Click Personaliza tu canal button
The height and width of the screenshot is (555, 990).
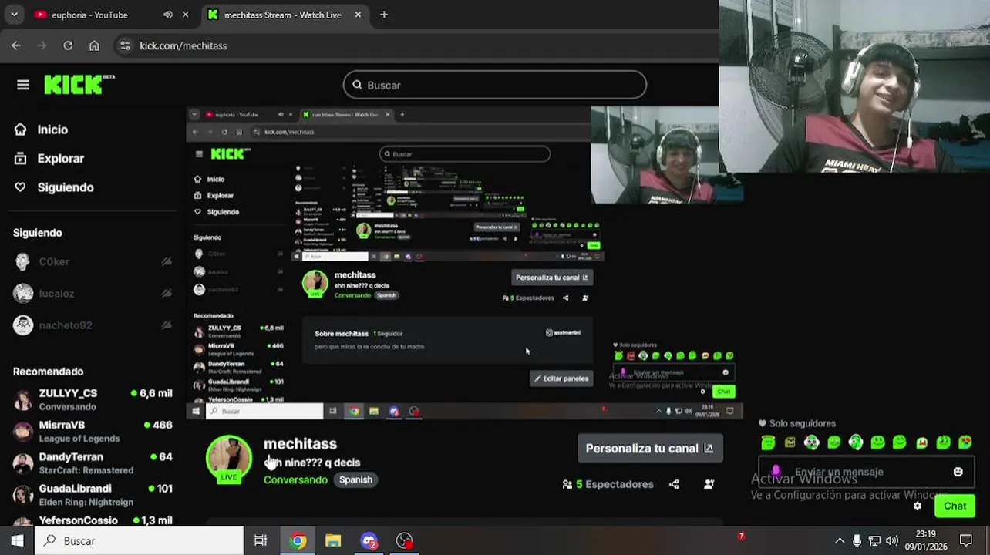649,448
